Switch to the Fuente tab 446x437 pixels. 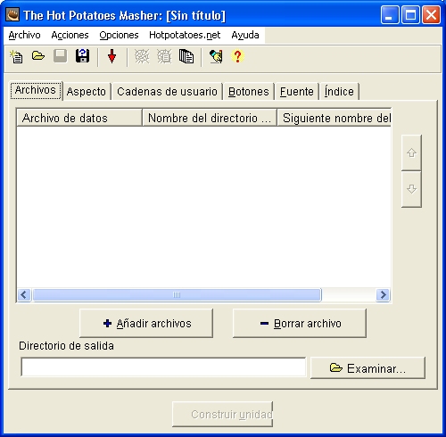[x=297, y=92]
